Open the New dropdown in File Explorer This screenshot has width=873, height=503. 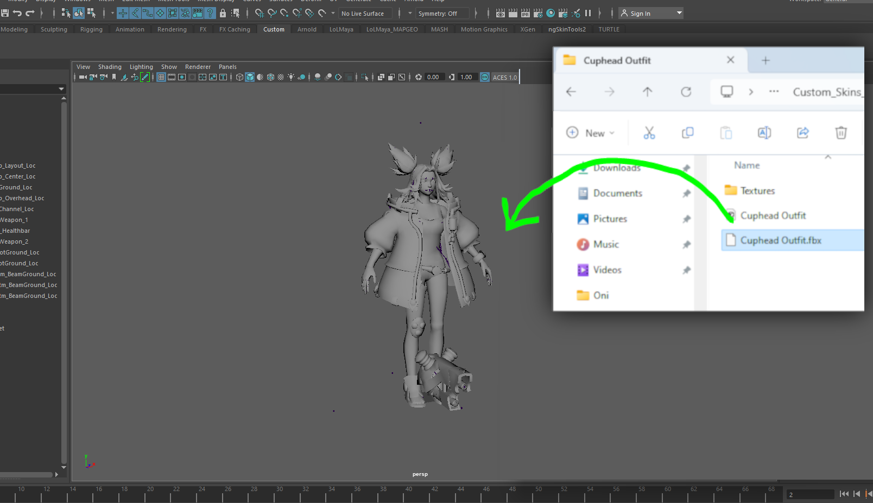coord(591,132)
